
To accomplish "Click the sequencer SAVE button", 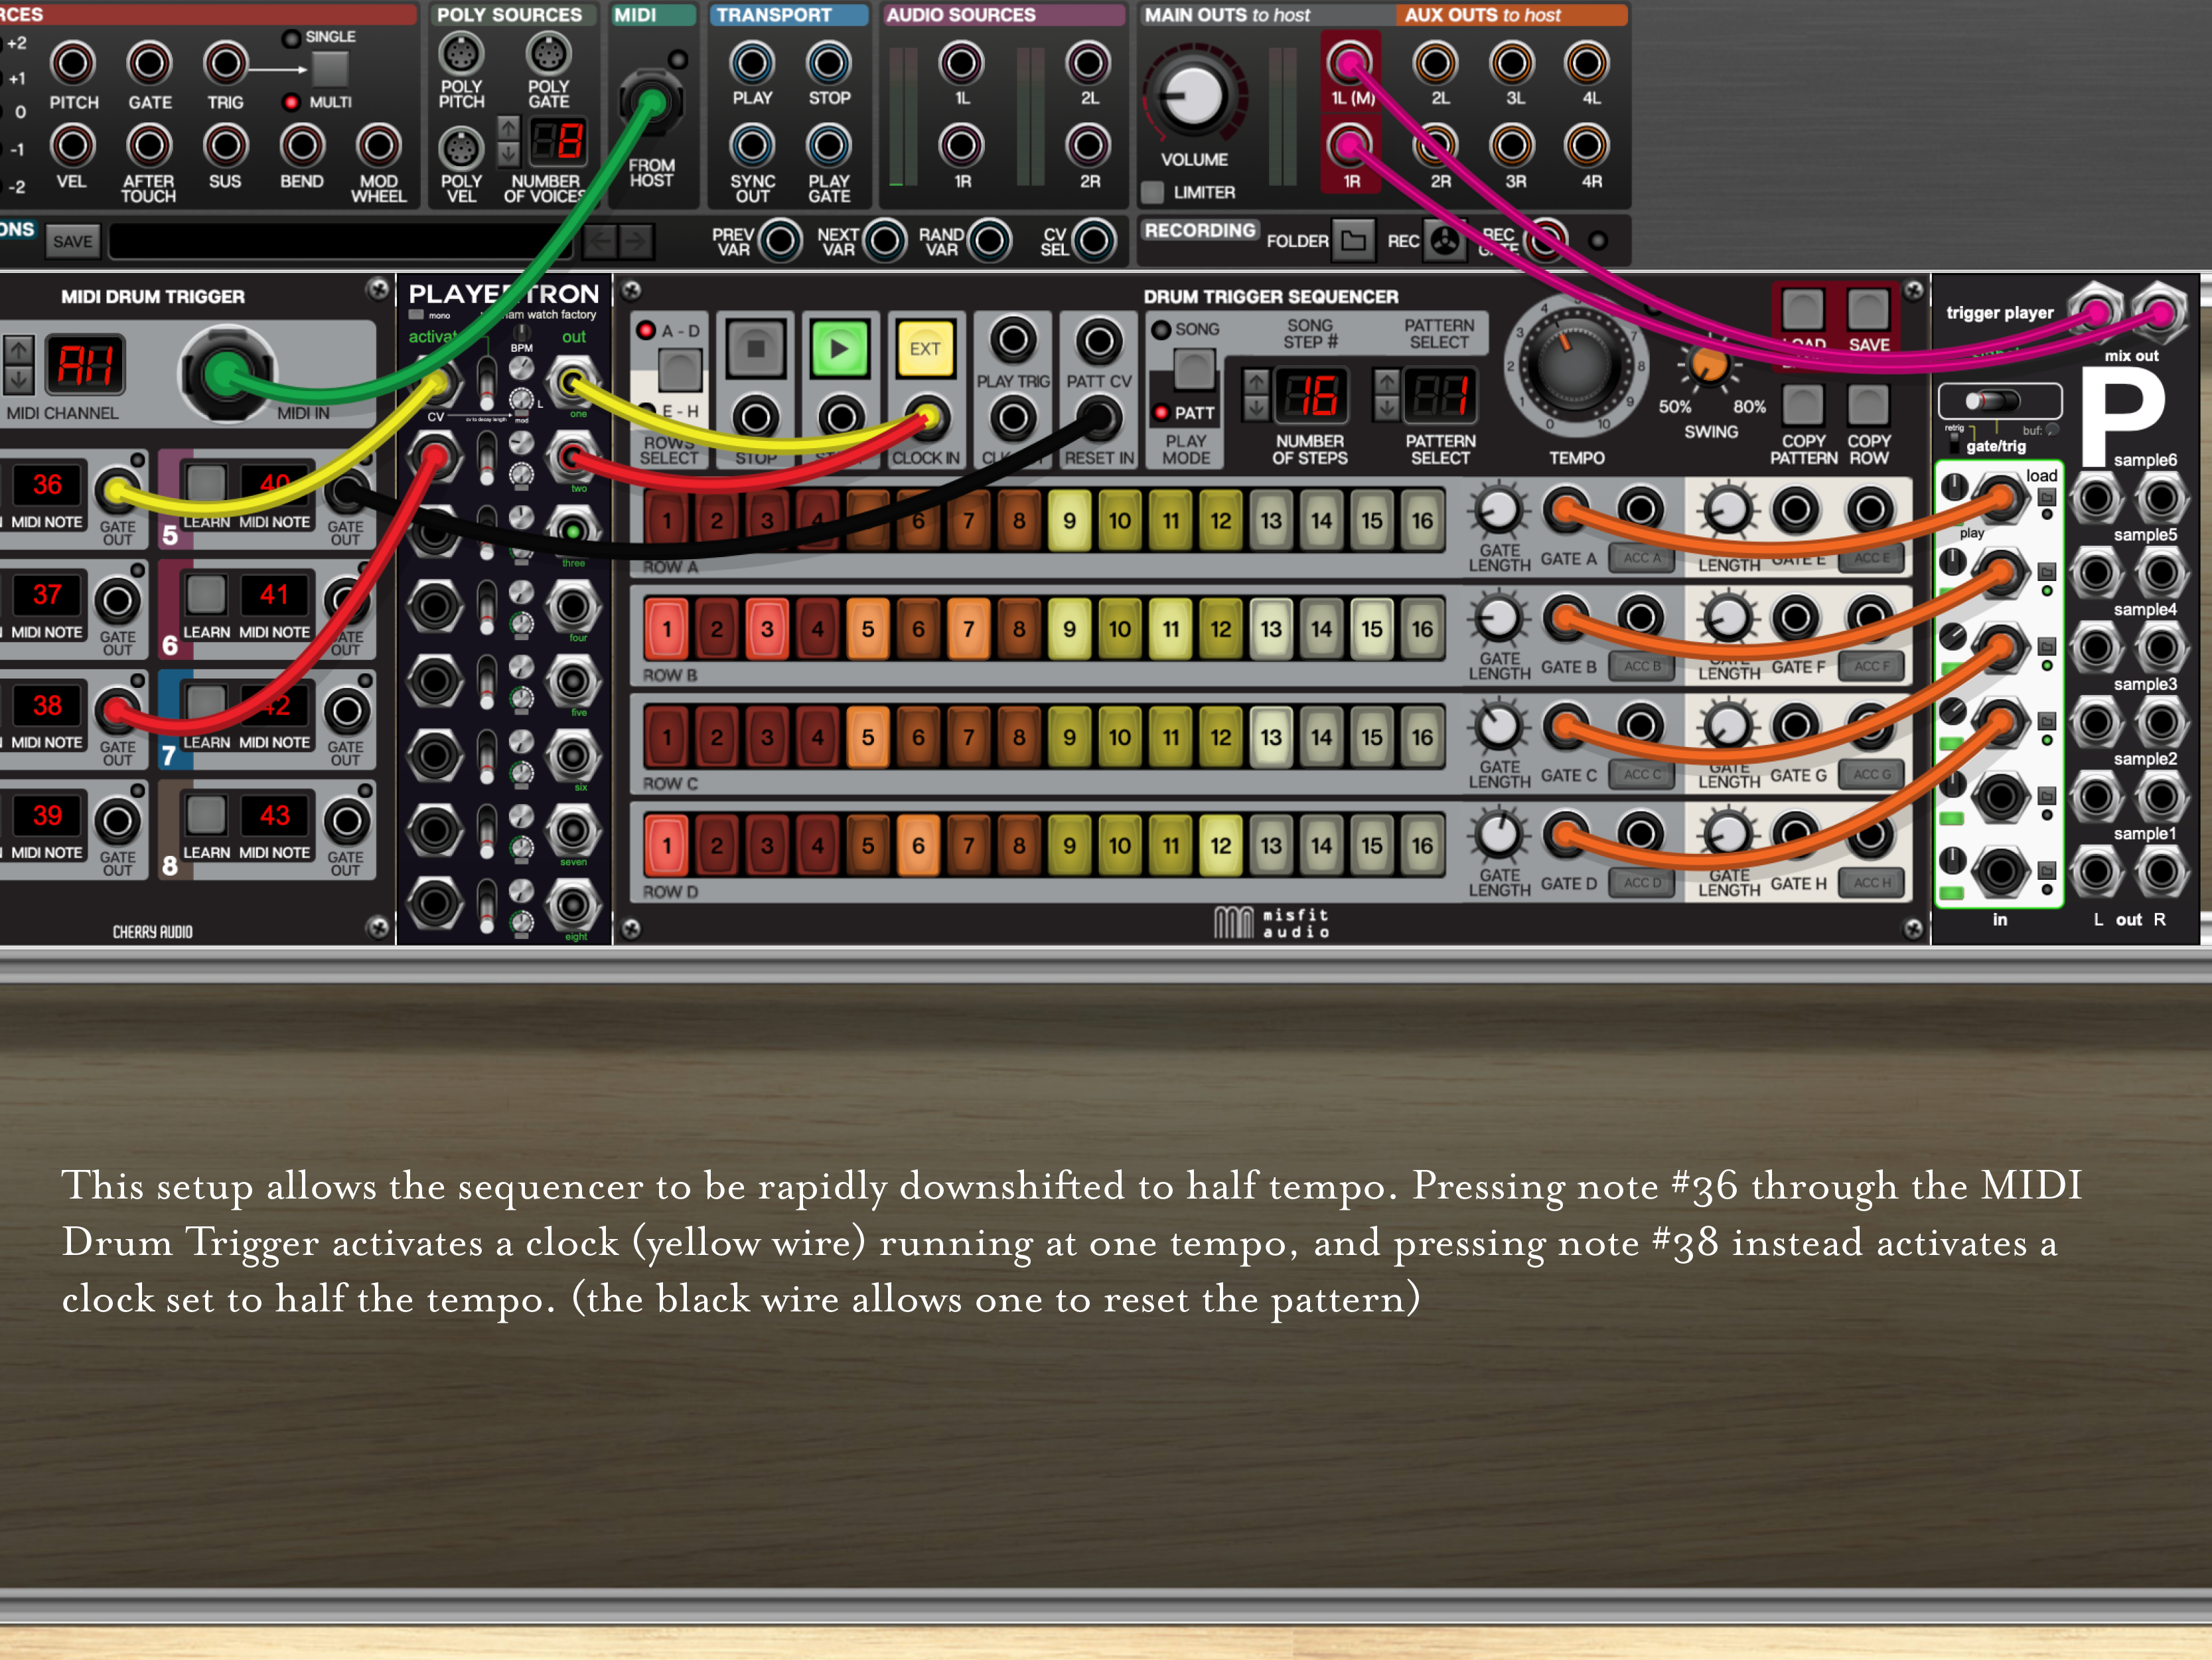I will click(1867, 311).
